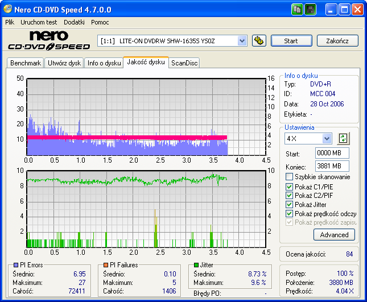This screenshot has height=302, width=367.
Task: Expand the 4X speed dropdown
Action: [327, 138]
